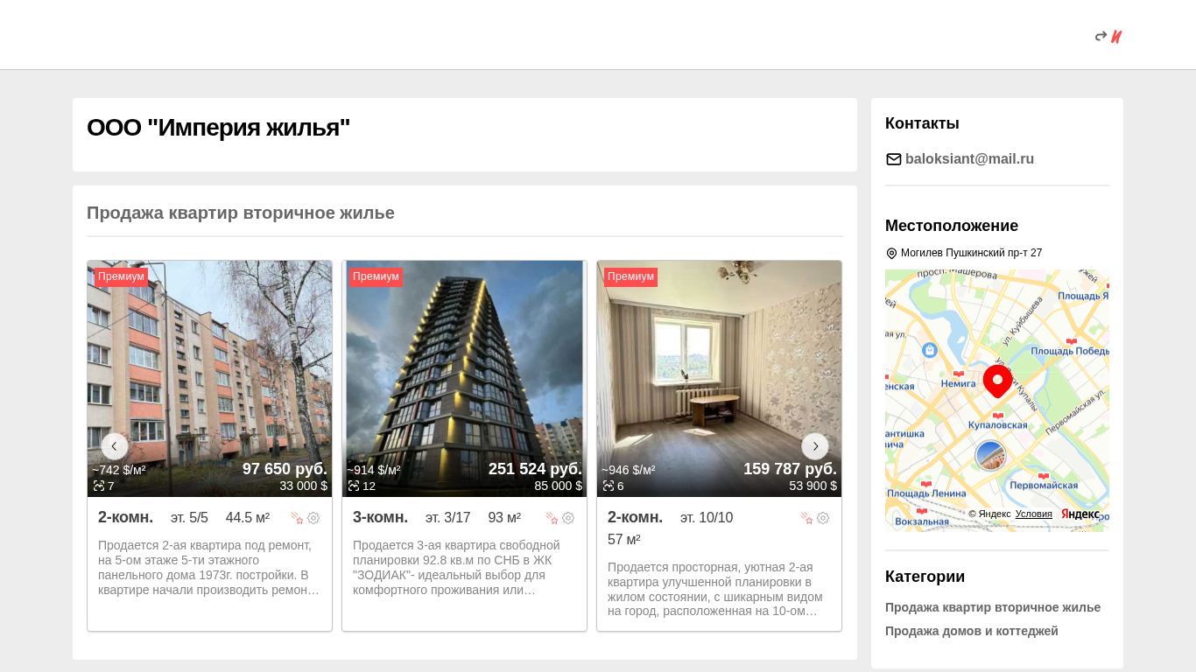1196x672 pixels.
Task: Show next listings with the right carousel arrow
Action: 815,446
